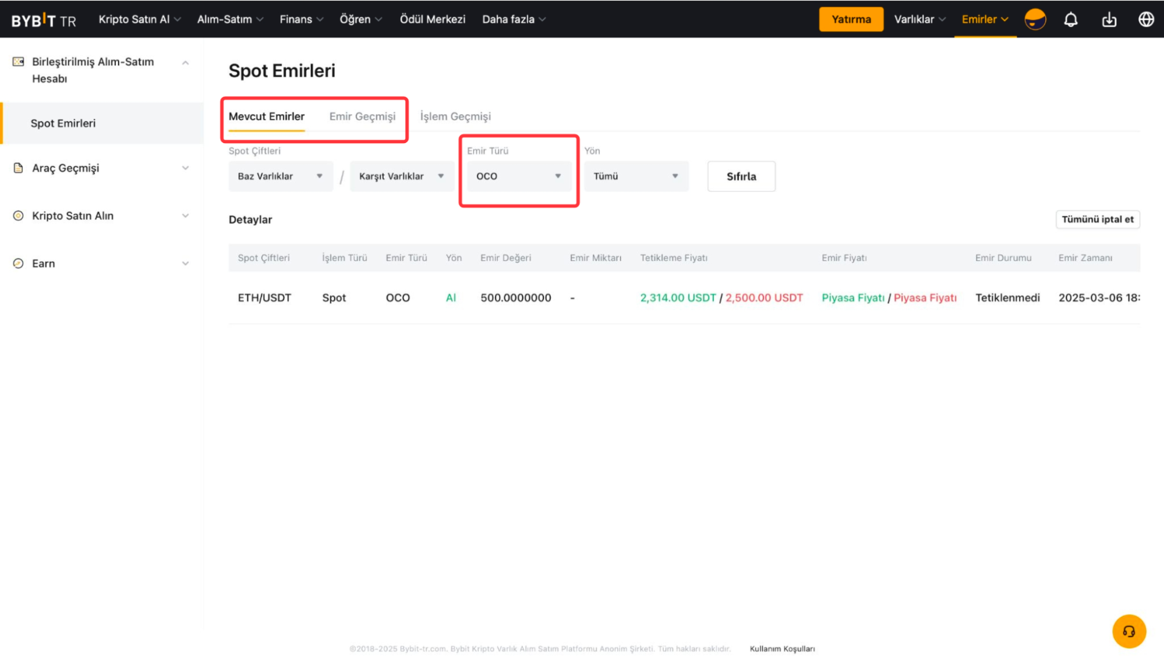Click the Earn sidebar icon
1164x668 pixels.
tap(19, 264)
